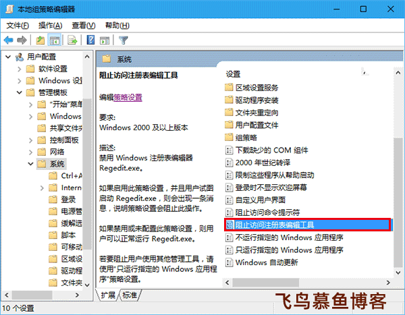
Task: Expand the 网络 tree node
Action: tap(30, 152)
